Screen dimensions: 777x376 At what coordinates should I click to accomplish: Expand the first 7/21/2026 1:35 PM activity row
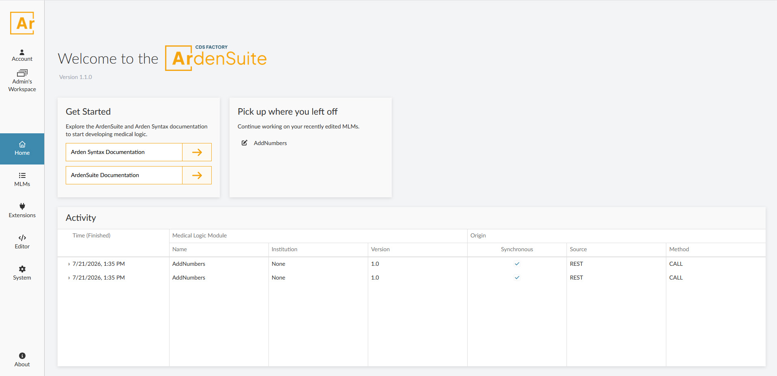69,264
